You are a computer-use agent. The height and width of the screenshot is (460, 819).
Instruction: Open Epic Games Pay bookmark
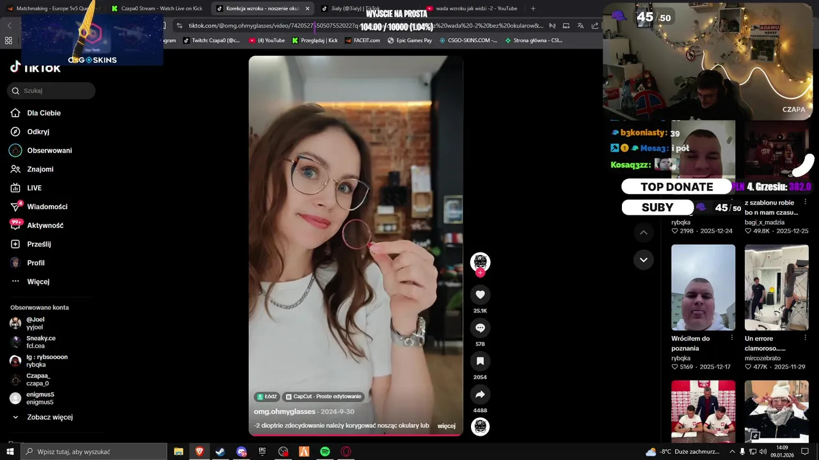coord(409,40)
